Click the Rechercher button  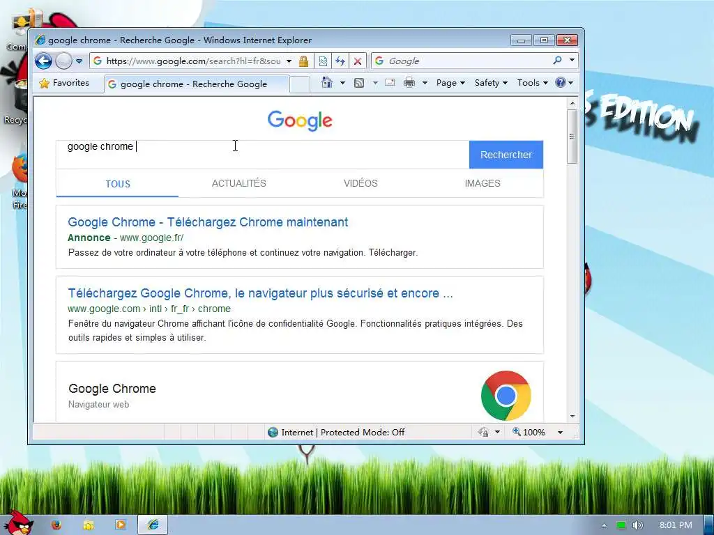pos(506,155)
